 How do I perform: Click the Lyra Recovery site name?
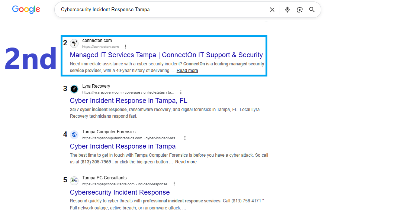tap(96, 86)
